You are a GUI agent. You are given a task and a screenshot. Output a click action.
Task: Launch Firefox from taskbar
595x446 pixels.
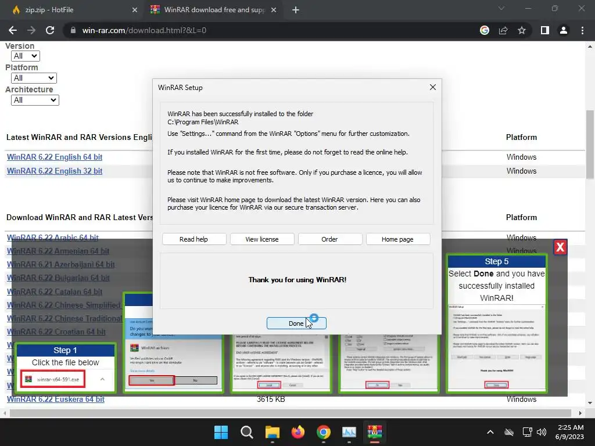coord(298,432)
